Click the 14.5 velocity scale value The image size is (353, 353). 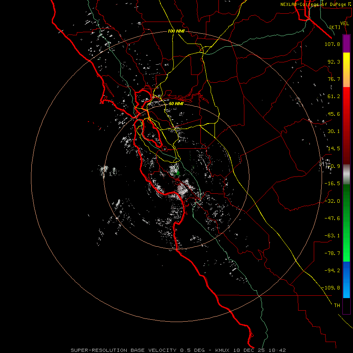tap(334, 149)
